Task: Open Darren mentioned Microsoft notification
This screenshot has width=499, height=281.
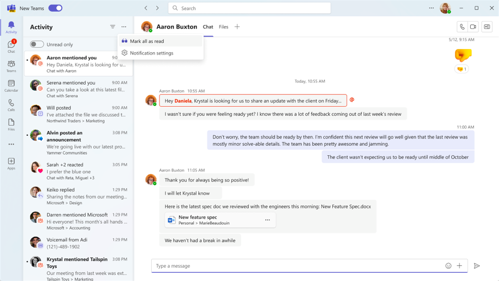Action: coord(78,221)
